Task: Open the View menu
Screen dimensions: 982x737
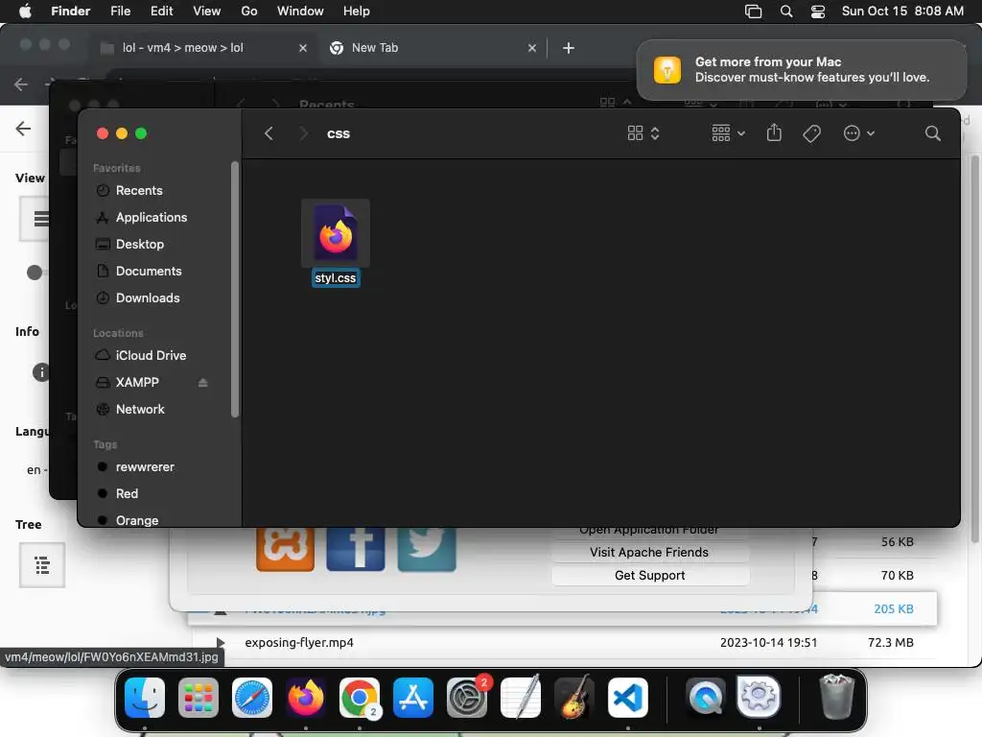Action: 207,12
